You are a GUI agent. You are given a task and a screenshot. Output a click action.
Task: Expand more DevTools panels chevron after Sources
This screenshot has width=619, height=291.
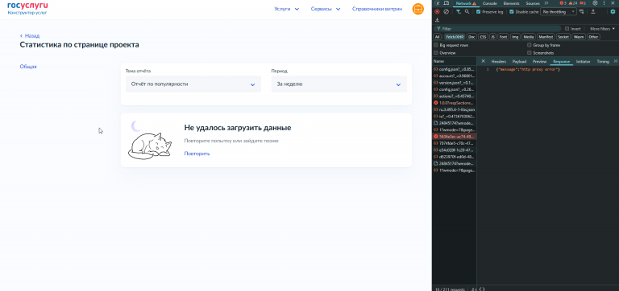click(x=546, y=3)
